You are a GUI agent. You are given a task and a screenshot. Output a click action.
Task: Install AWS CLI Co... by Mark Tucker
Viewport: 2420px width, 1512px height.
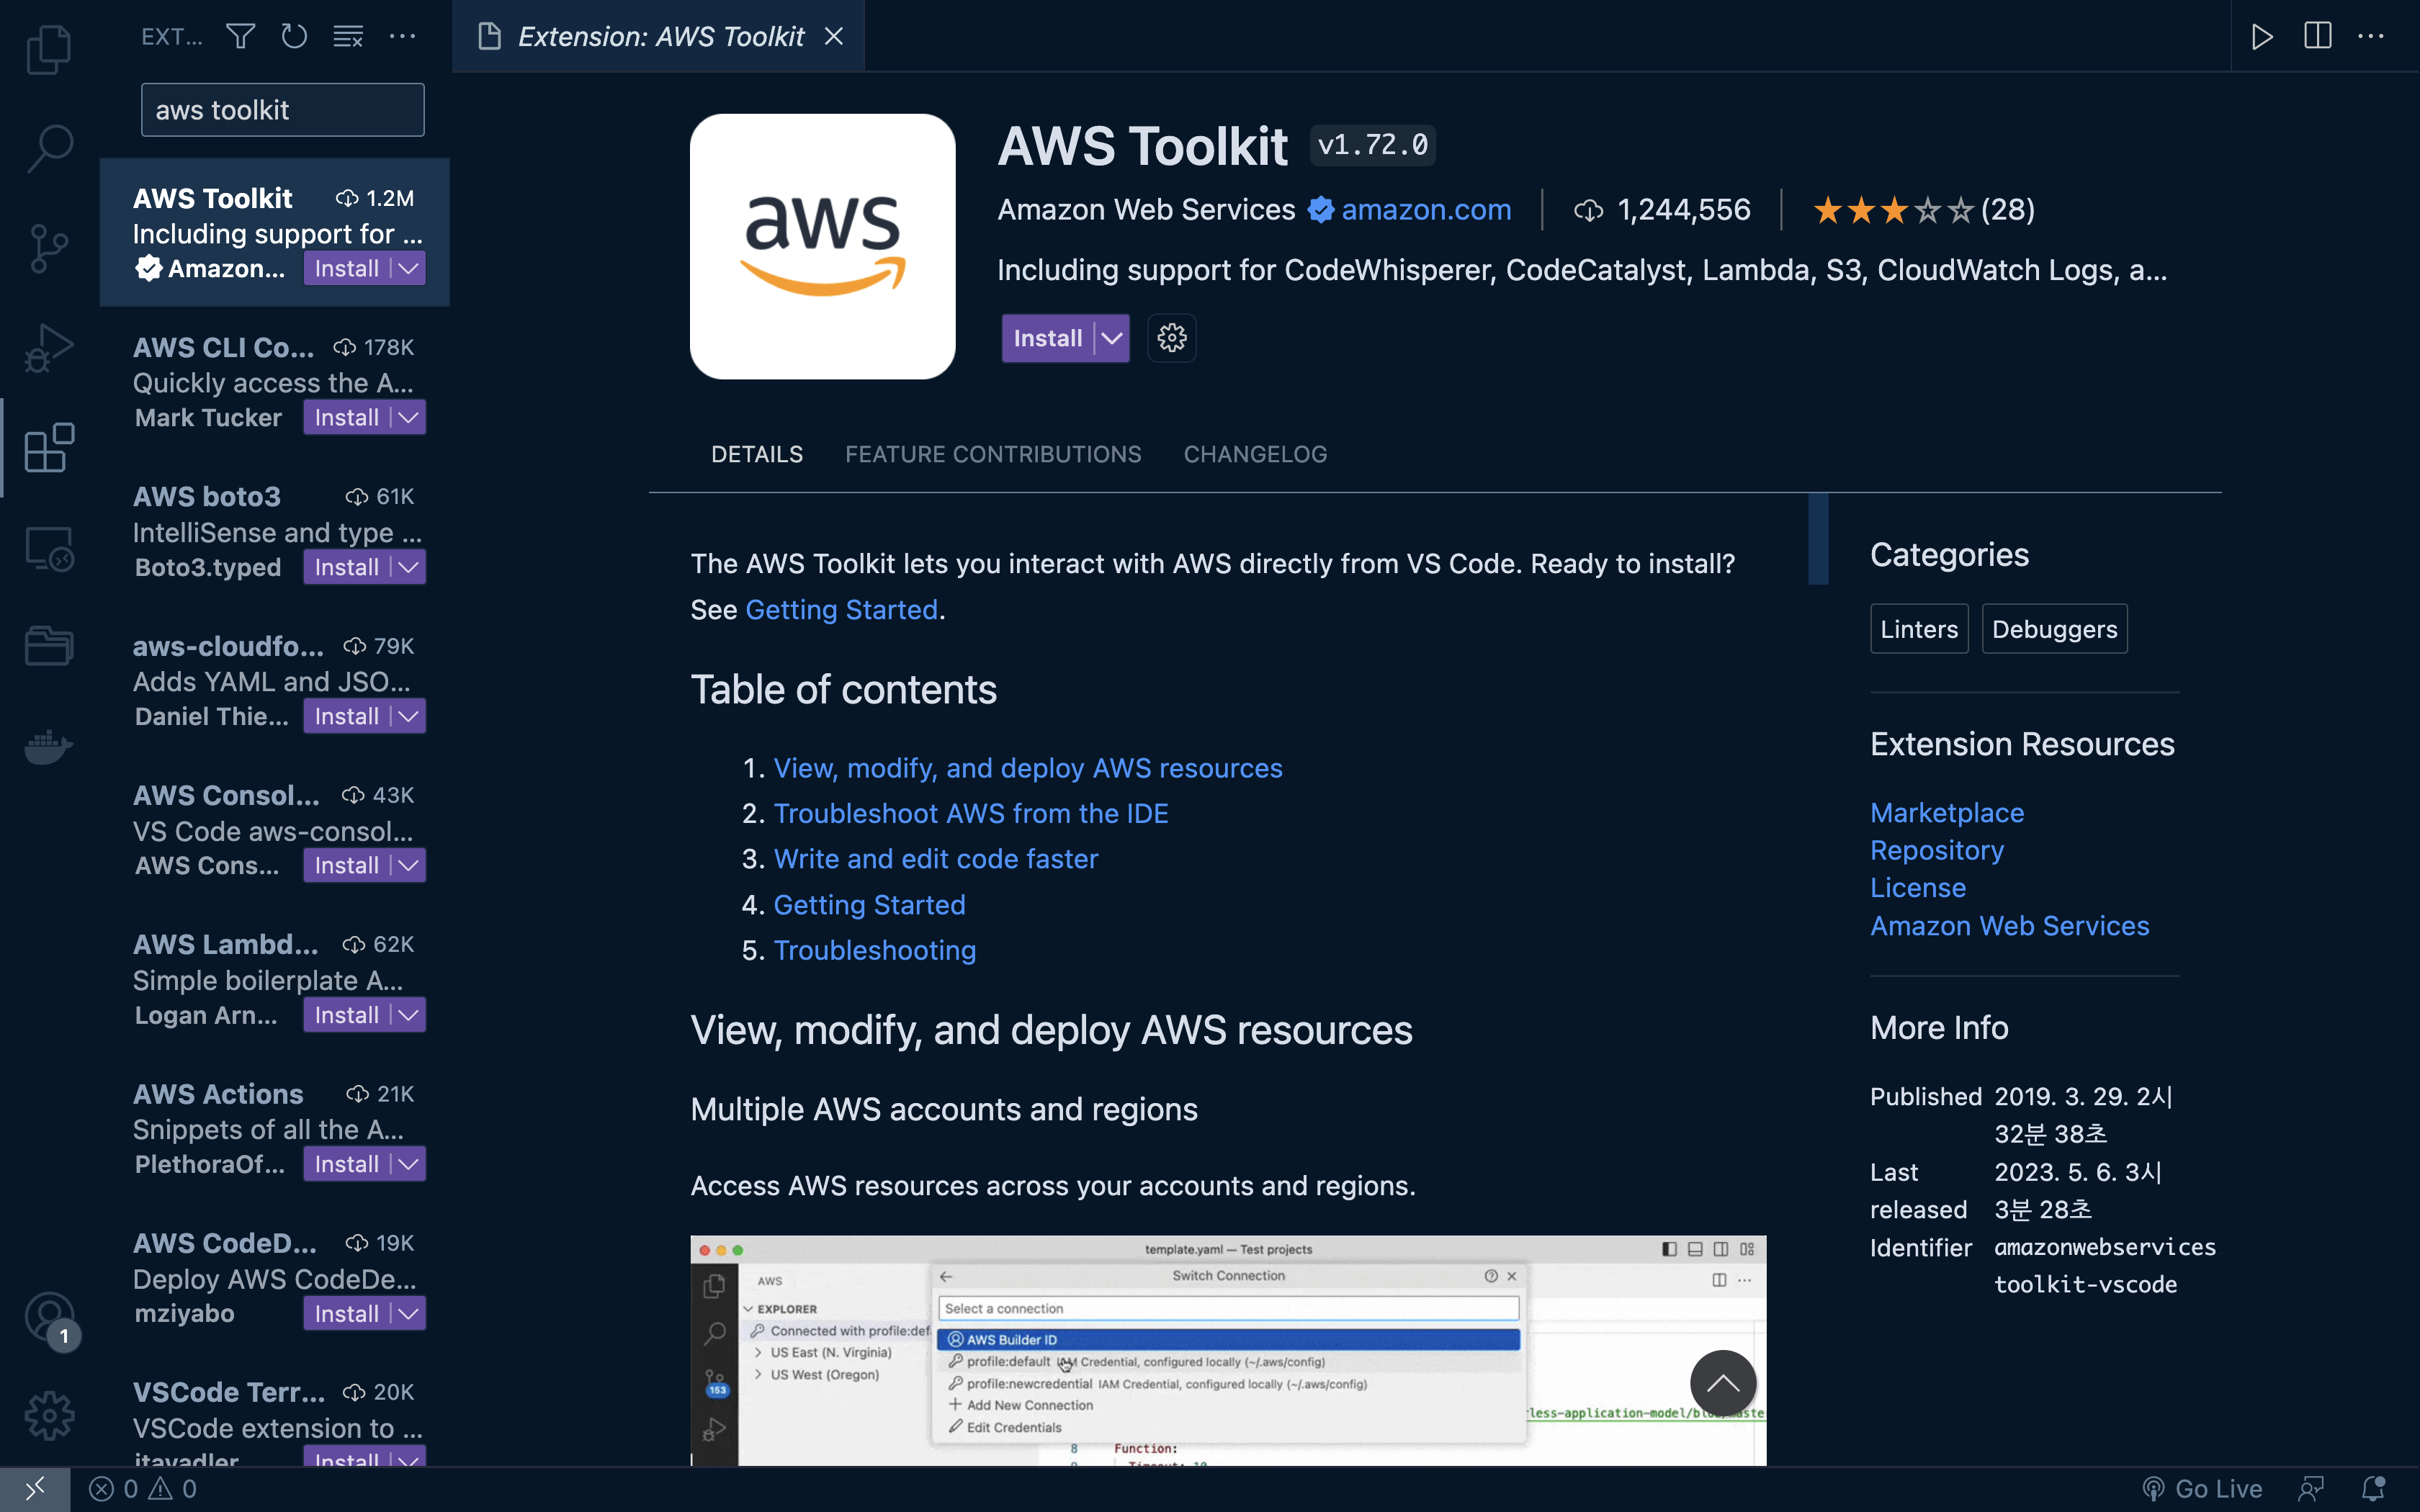click(347, 417)
